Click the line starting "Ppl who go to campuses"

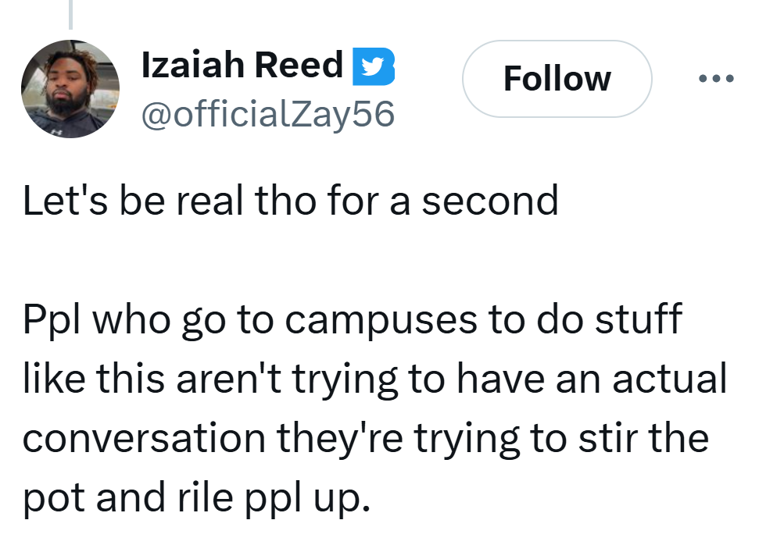tap(353, 322)
